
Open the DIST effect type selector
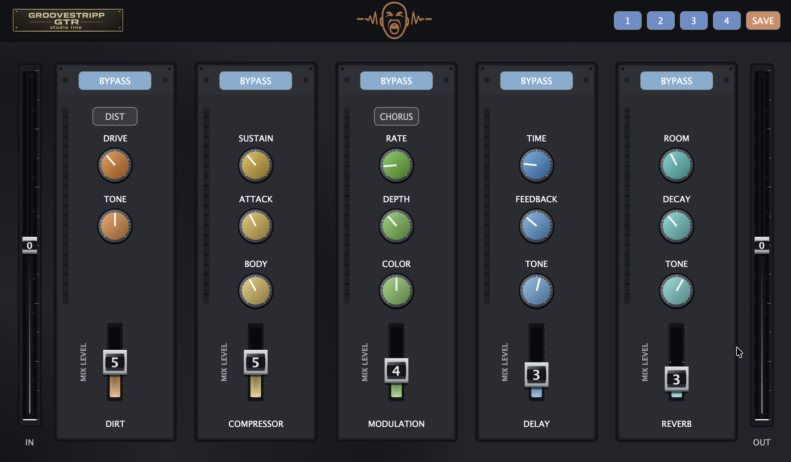coord(115,116)
